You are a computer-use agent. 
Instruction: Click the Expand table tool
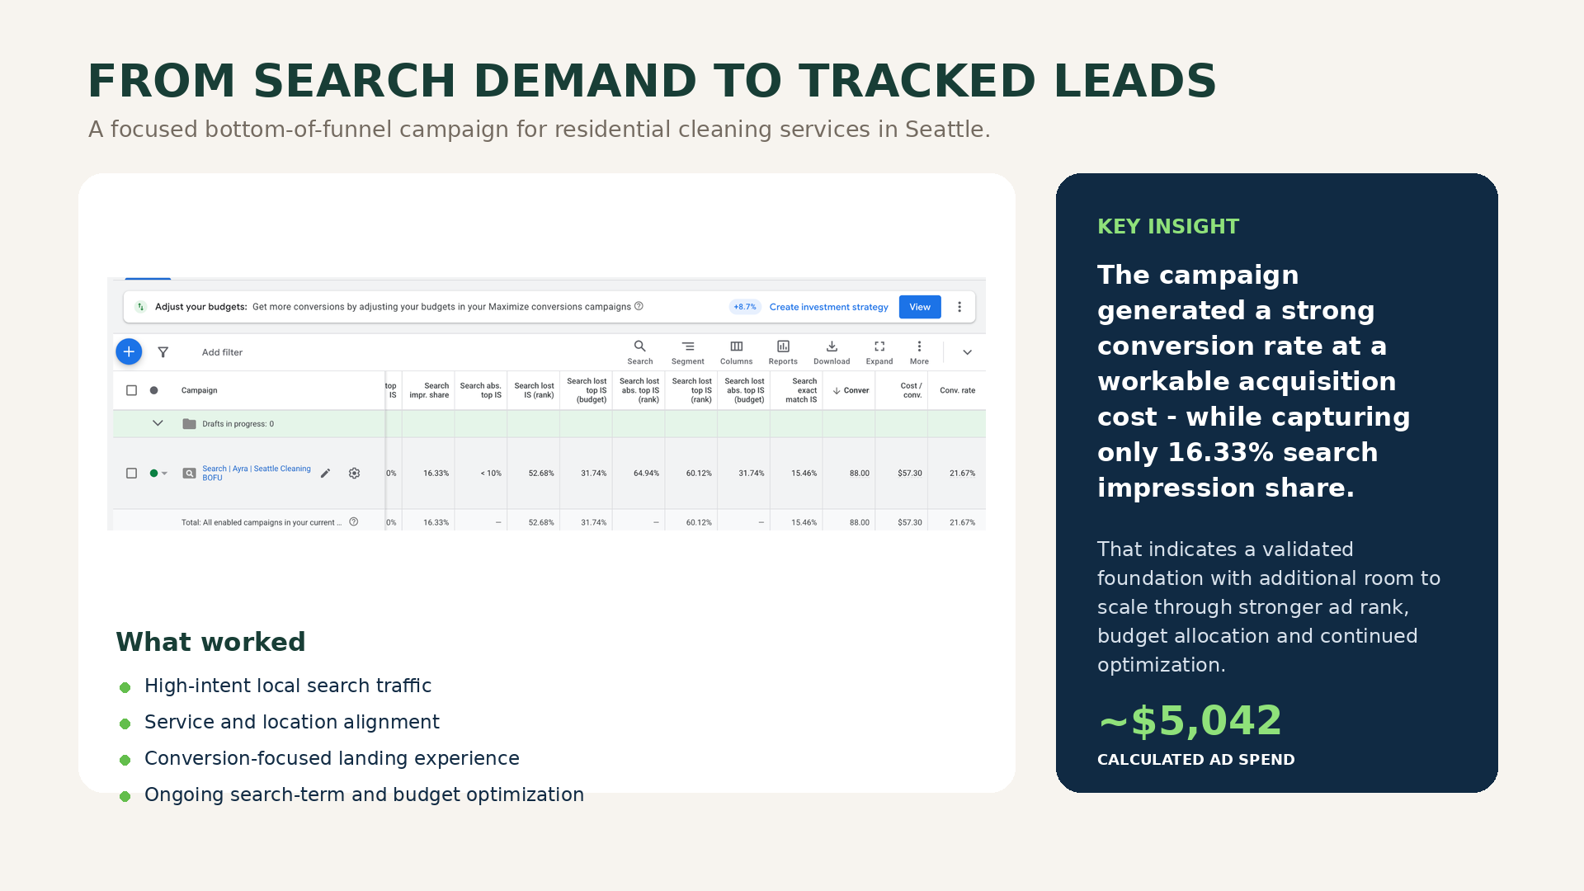pos(879,352)
